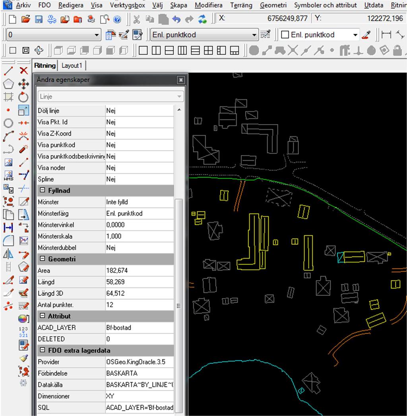Select the red Point tool
Screen dimensions: 407x416
(8, 110)
